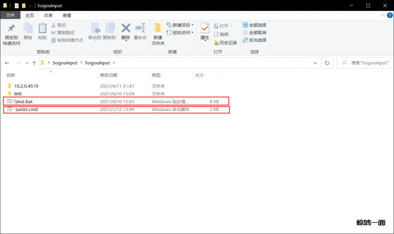The image size is (394, 234).
Task: Open the blue File menu
Action: point(10,15)
